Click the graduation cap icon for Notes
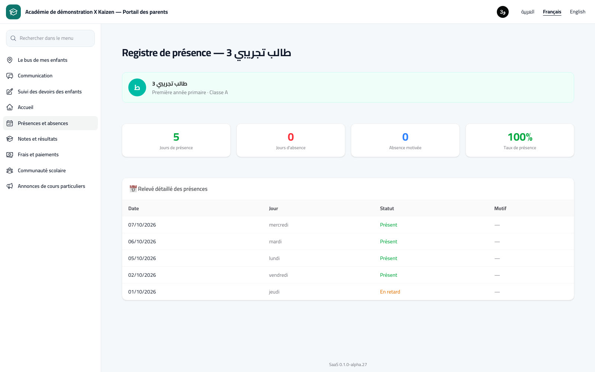The height and width of the screenshot is (372, 595). click(x=10, y=139)
